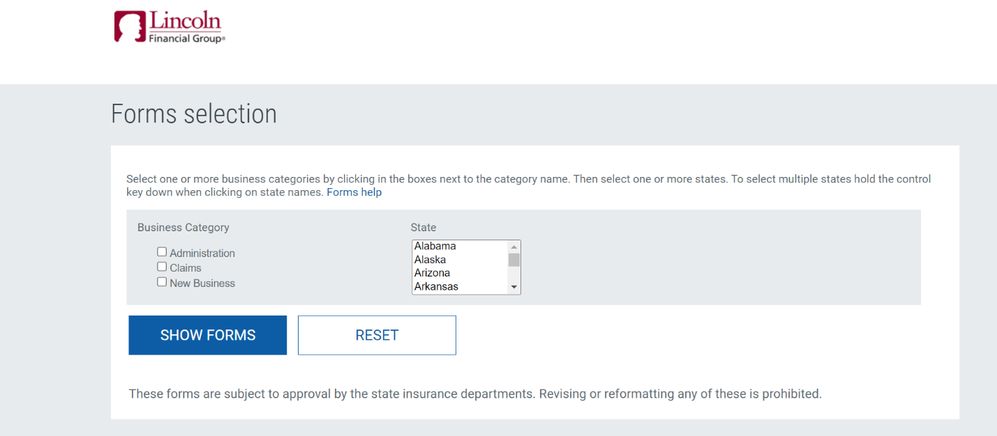Choose Alaska from the State list
Screen dimensions: 997x436
[x=460, y=260]
